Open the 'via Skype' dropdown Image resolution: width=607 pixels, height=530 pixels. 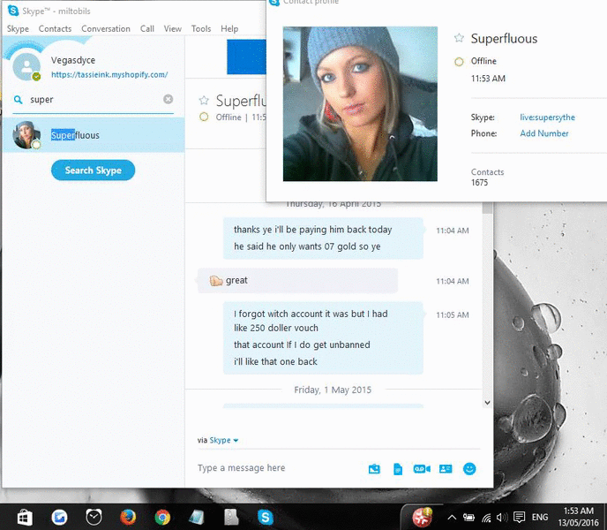pyautogui.click(x=218, y=440)
